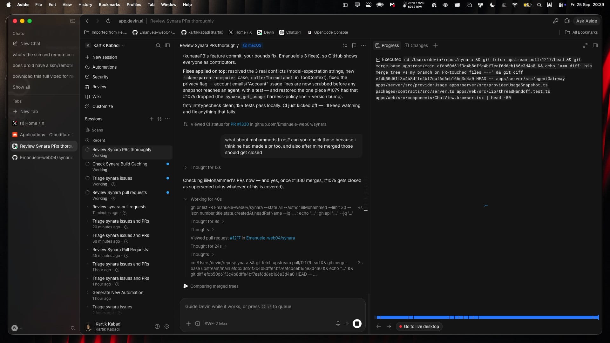Click the Ask Aside button
This screenshot has width=610, height=343.
click(586, 21)
